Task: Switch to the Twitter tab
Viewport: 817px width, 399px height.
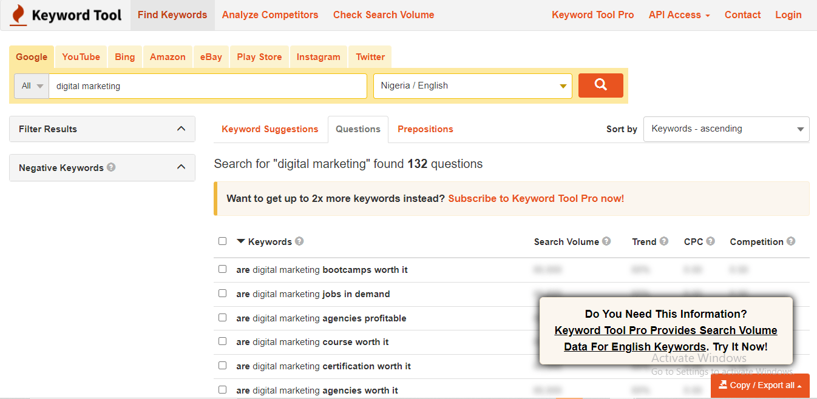Action: (x=370, y=57)
